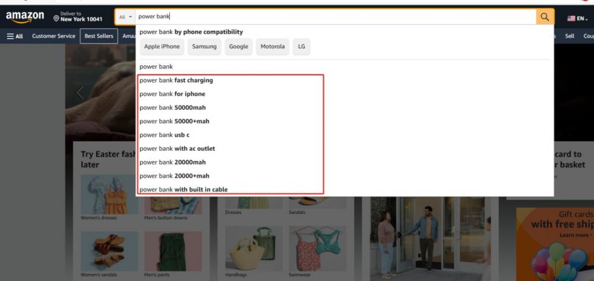Click the Amazon logo
This screenshot has width=594, height=281.
[x=25, y=17]
